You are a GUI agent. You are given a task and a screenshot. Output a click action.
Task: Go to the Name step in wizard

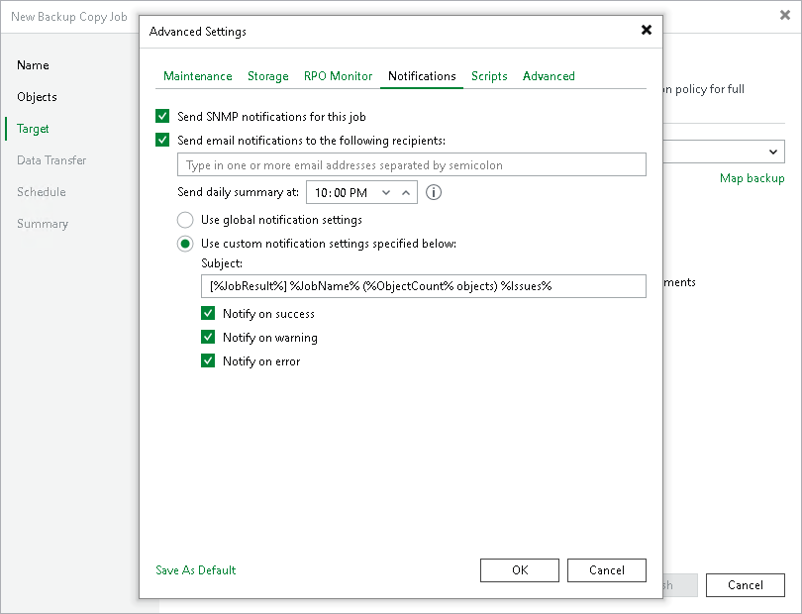click(x=34, y=65)
